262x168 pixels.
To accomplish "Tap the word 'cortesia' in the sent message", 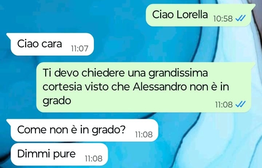I will (x=62, y=87).
